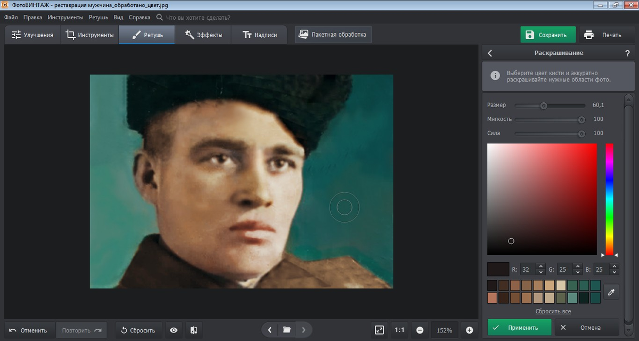The image size is (639, 341).
Task: Select the olive green color swatch
Action: coord(561,297)
